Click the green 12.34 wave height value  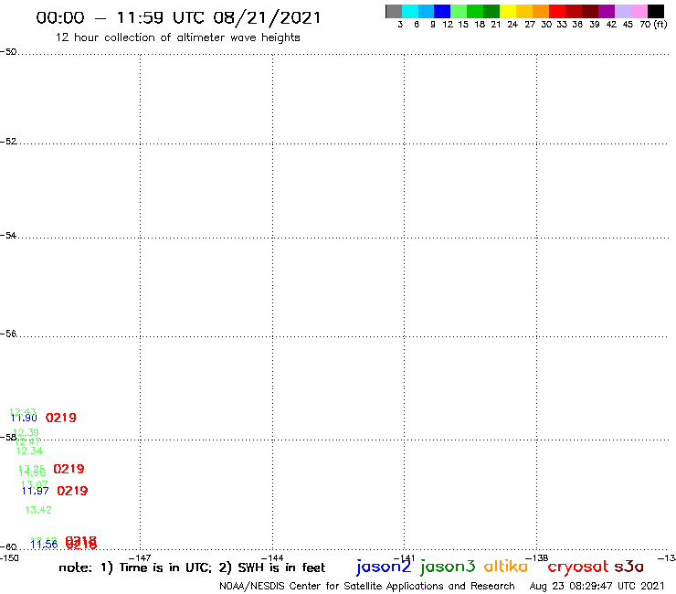pos(29,451)
